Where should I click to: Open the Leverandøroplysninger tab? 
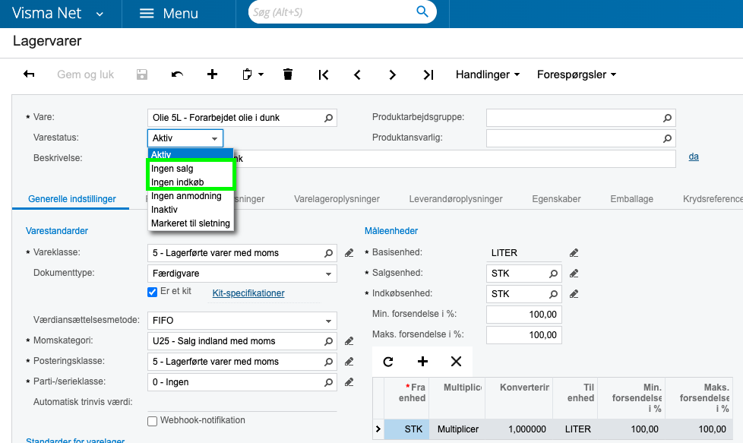(456, 199)
